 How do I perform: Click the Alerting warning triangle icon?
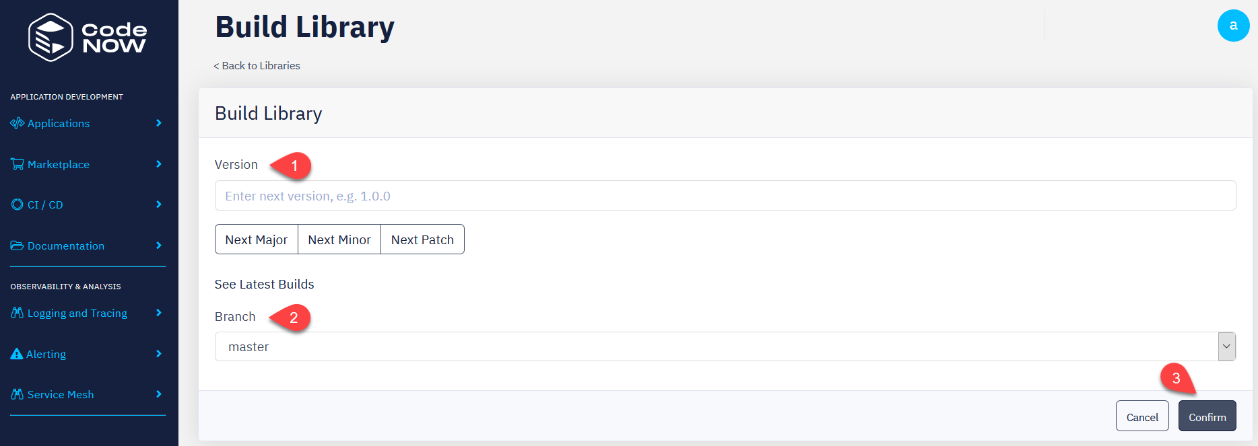tap(17, 354)
